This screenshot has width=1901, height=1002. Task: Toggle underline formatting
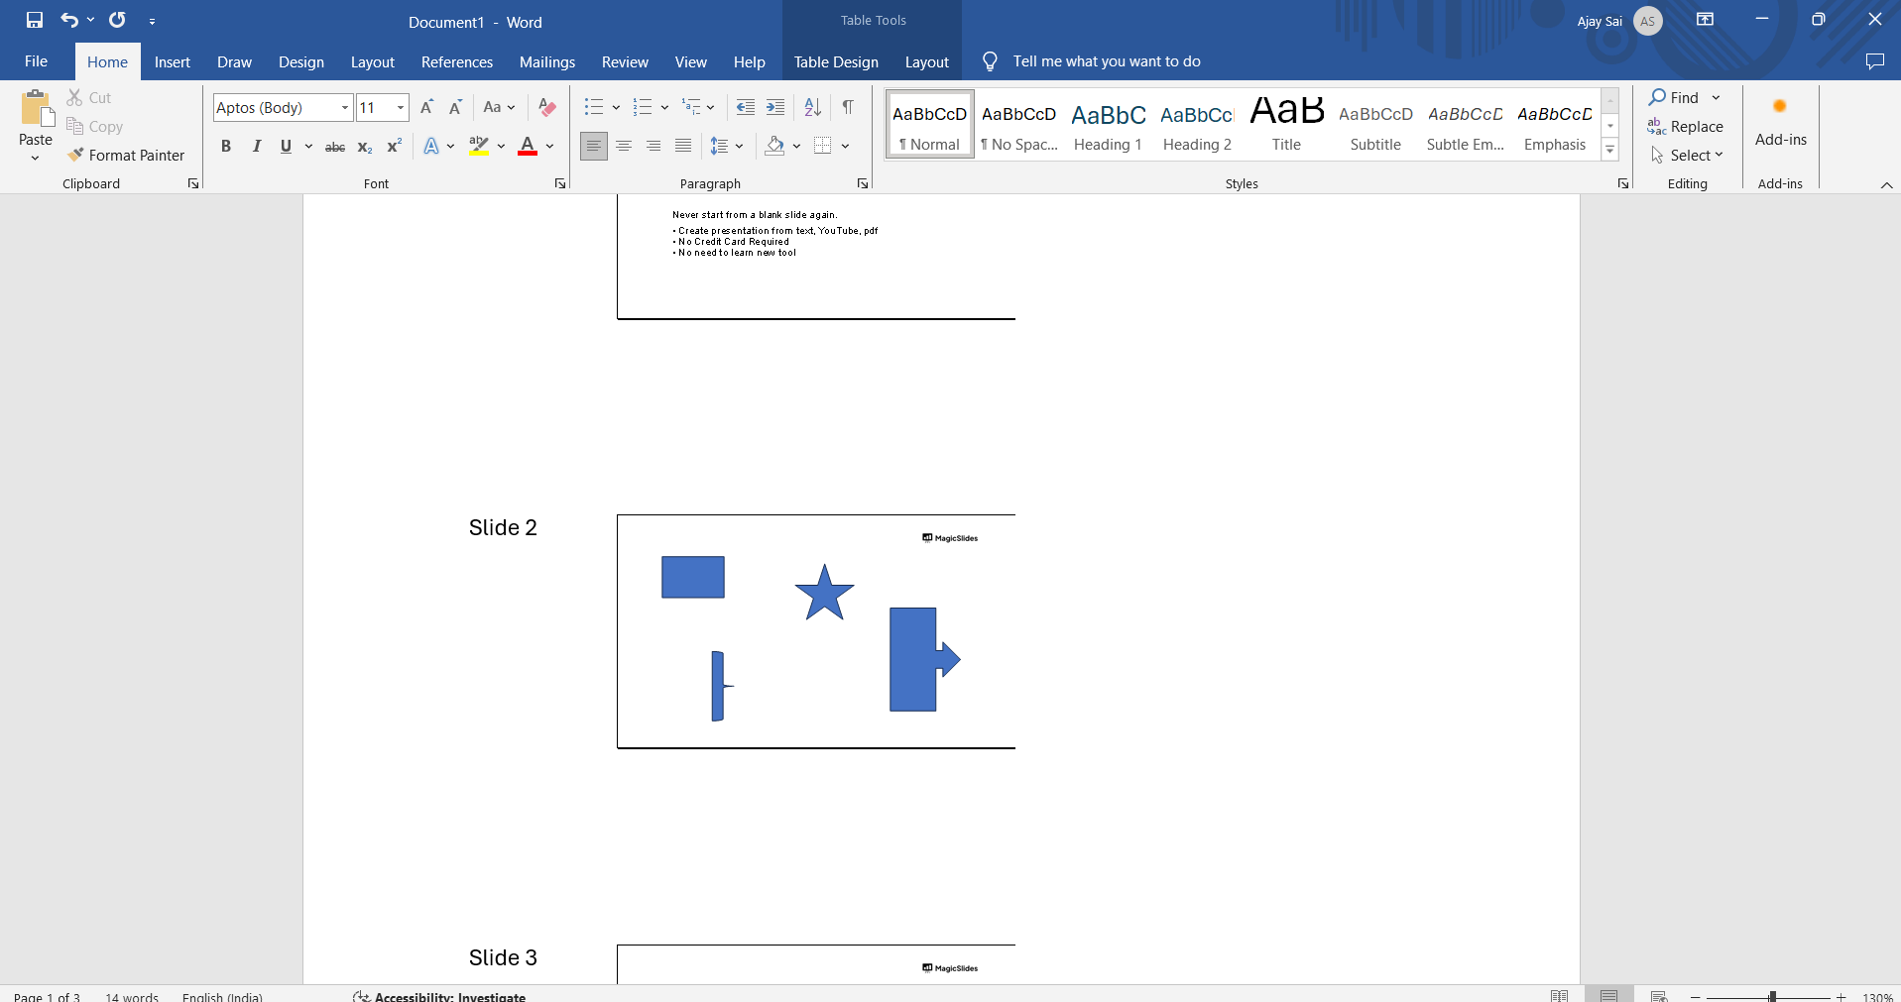click(286, 147)
